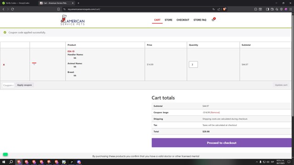294x165 pixels.
Task: Open the Windows Start menu
Action: (x=4, y=162)
